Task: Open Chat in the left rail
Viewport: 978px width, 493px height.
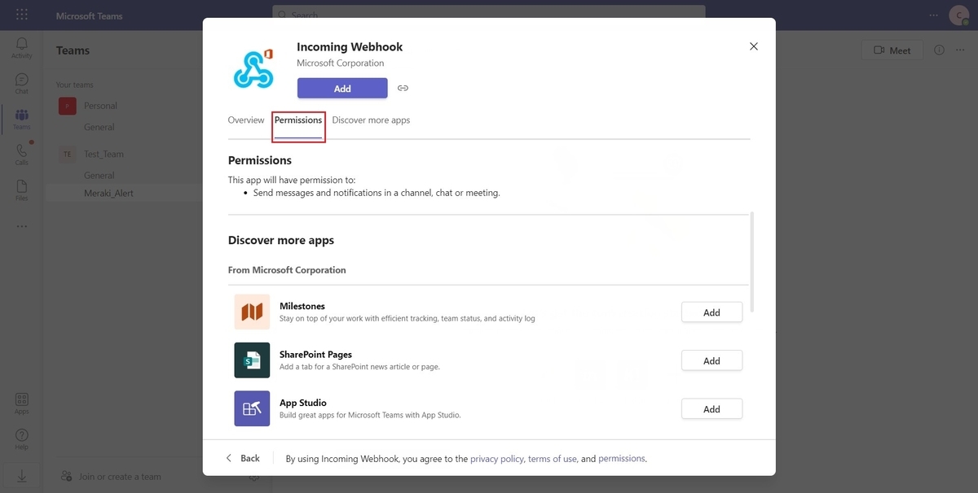Action: click(21, 84)
